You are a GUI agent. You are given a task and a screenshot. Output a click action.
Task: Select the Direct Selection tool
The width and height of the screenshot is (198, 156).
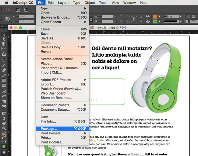(4, 39)
